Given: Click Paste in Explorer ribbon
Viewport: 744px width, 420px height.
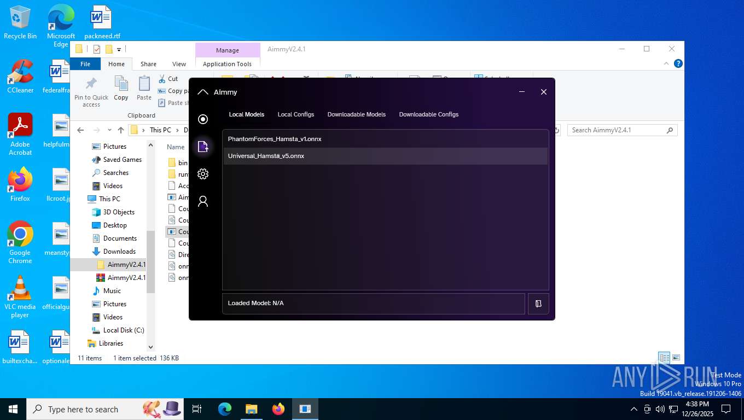Looking at the screenshot, I should 144,89.
